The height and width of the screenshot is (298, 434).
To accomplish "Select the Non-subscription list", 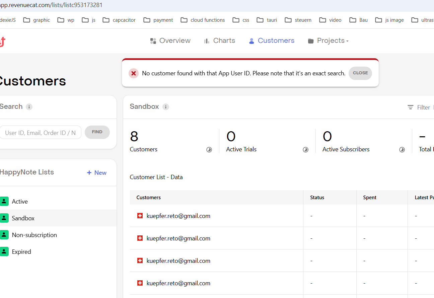I will [58, 235].
